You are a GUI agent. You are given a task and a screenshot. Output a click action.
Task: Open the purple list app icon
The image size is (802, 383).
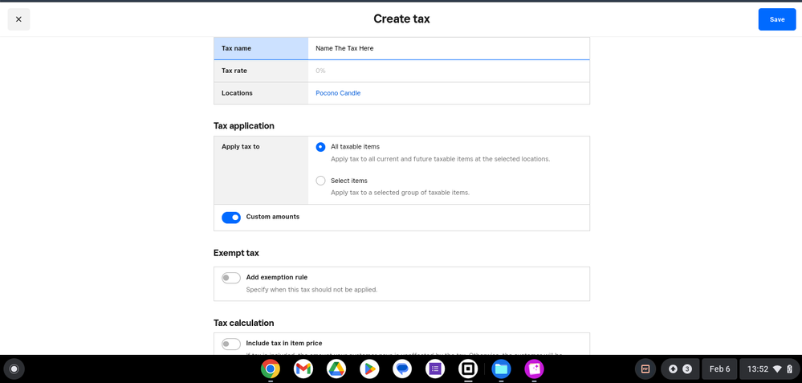(435, 369)
